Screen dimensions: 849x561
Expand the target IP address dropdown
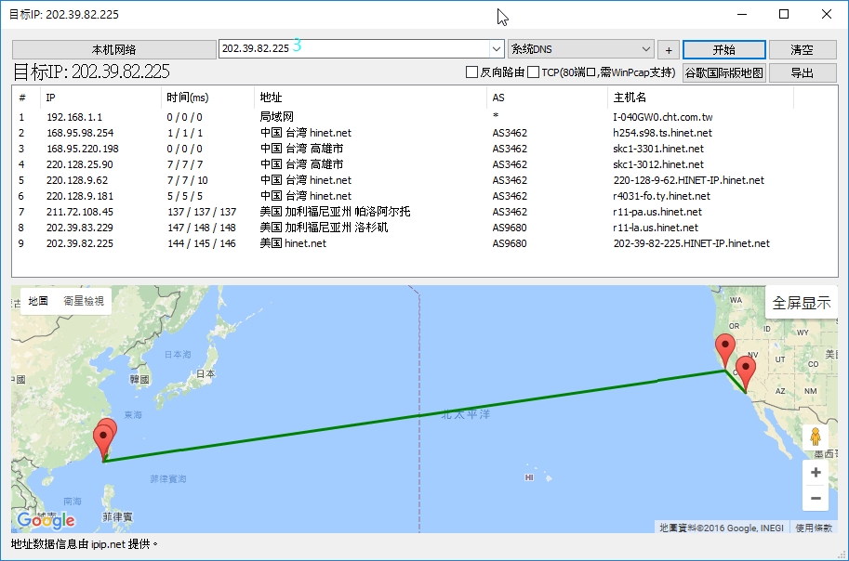496,49
